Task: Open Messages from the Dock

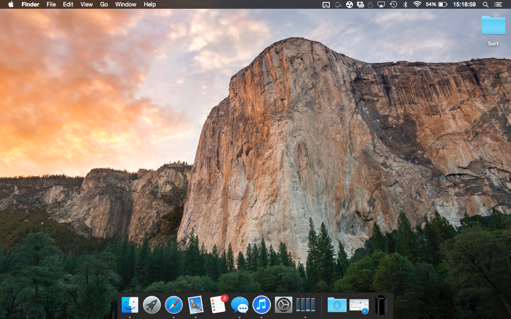Action: (x=240, y=305)
